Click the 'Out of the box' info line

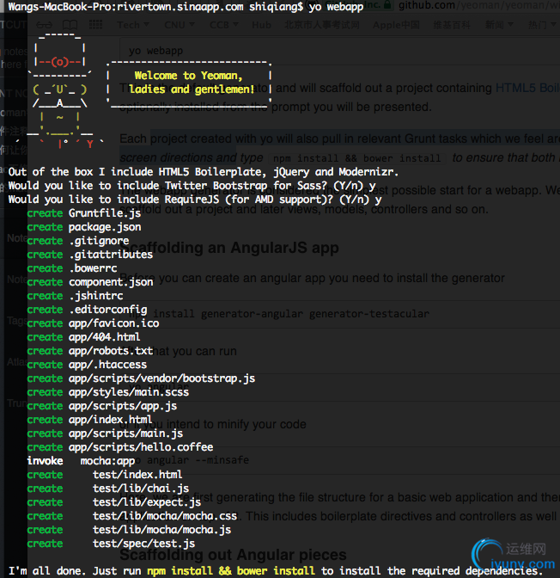[204, 172]
